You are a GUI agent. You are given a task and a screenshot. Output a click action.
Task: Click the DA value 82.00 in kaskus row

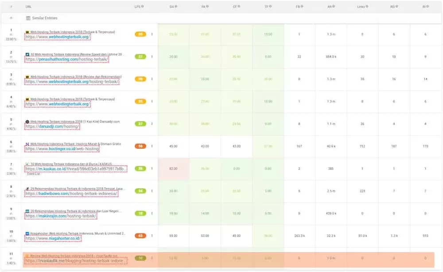(173, 169)
